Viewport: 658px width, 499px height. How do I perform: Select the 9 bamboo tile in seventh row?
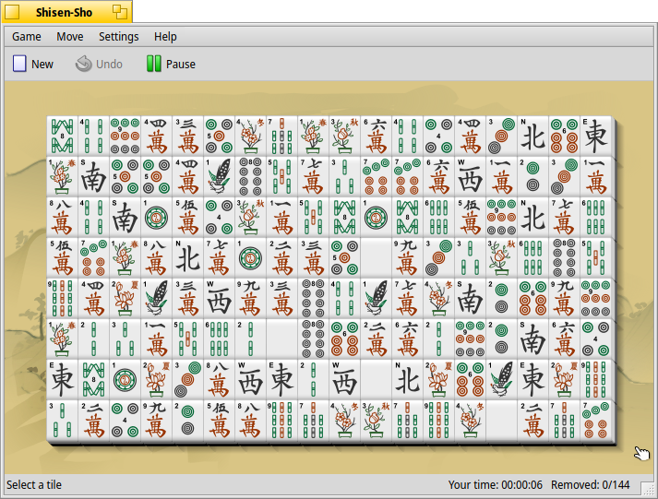[x=595, y=380]
